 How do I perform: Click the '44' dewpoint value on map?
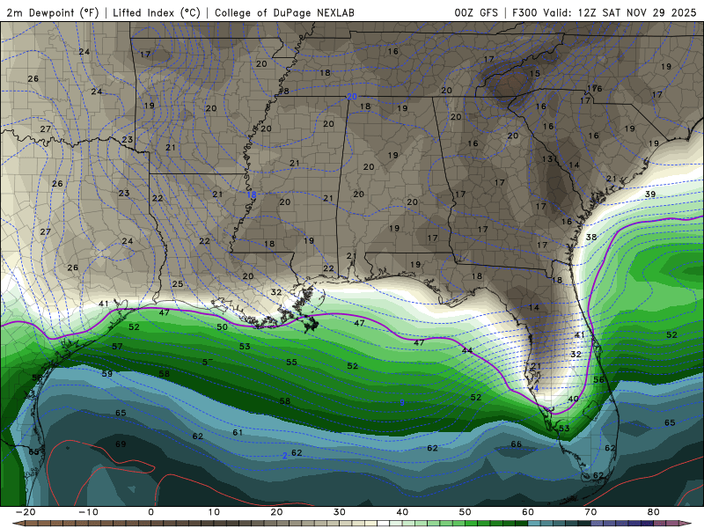(467, 350)
